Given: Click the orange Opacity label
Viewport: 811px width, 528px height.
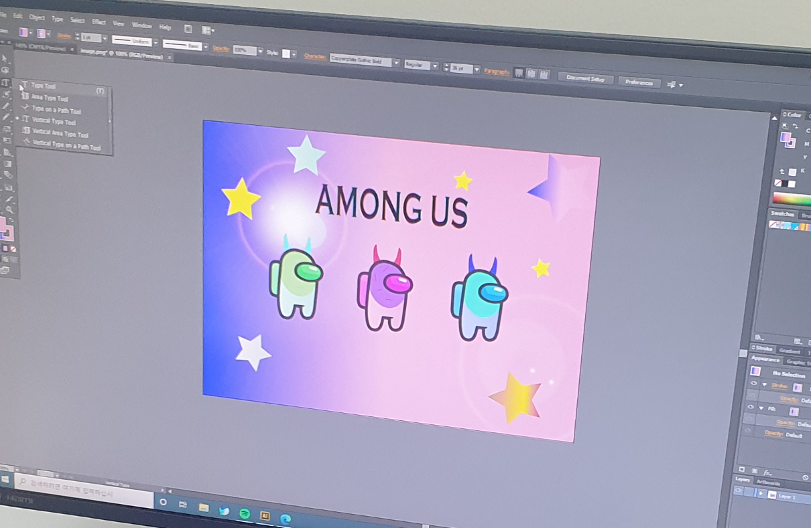Looking at the screenshot, I should [x=221, y=48].
